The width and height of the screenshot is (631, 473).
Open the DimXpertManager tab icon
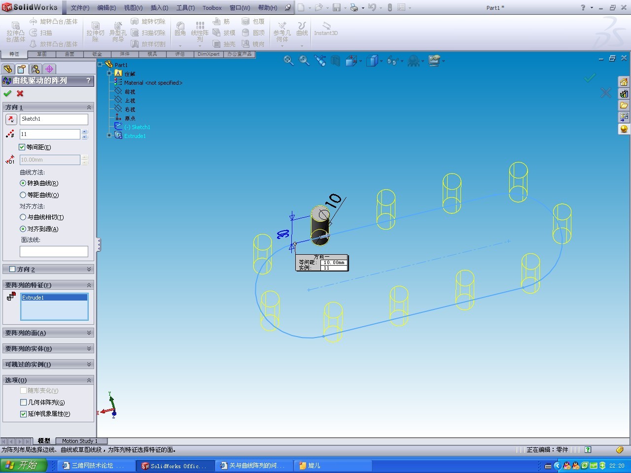[x=49, y=69]
